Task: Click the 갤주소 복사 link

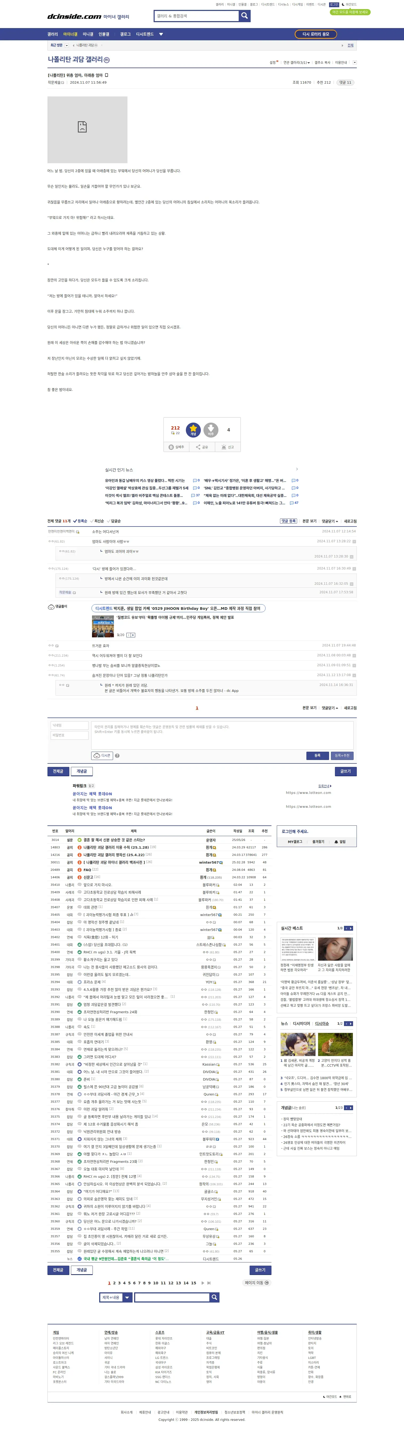Action: click(x=322, y=63)
